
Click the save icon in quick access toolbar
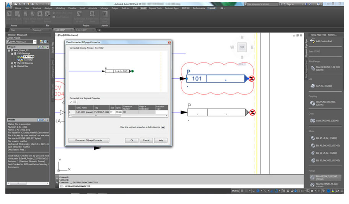24,4
